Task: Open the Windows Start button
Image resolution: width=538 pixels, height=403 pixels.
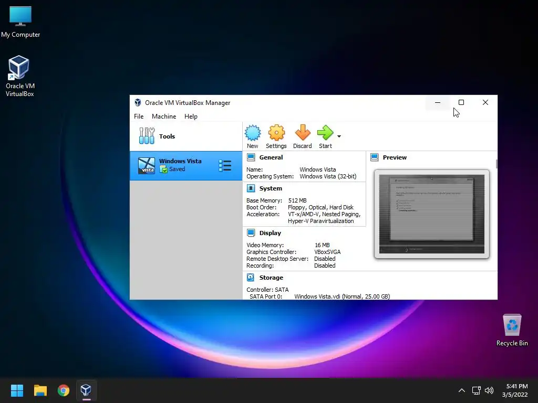Action: click(x=17, y=390)
